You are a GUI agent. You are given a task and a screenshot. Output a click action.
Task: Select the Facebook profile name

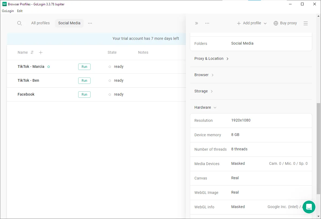tap(26, 95)
